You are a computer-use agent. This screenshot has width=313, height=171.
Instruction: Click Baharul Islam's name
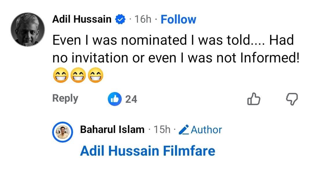(x=112, y=129)
